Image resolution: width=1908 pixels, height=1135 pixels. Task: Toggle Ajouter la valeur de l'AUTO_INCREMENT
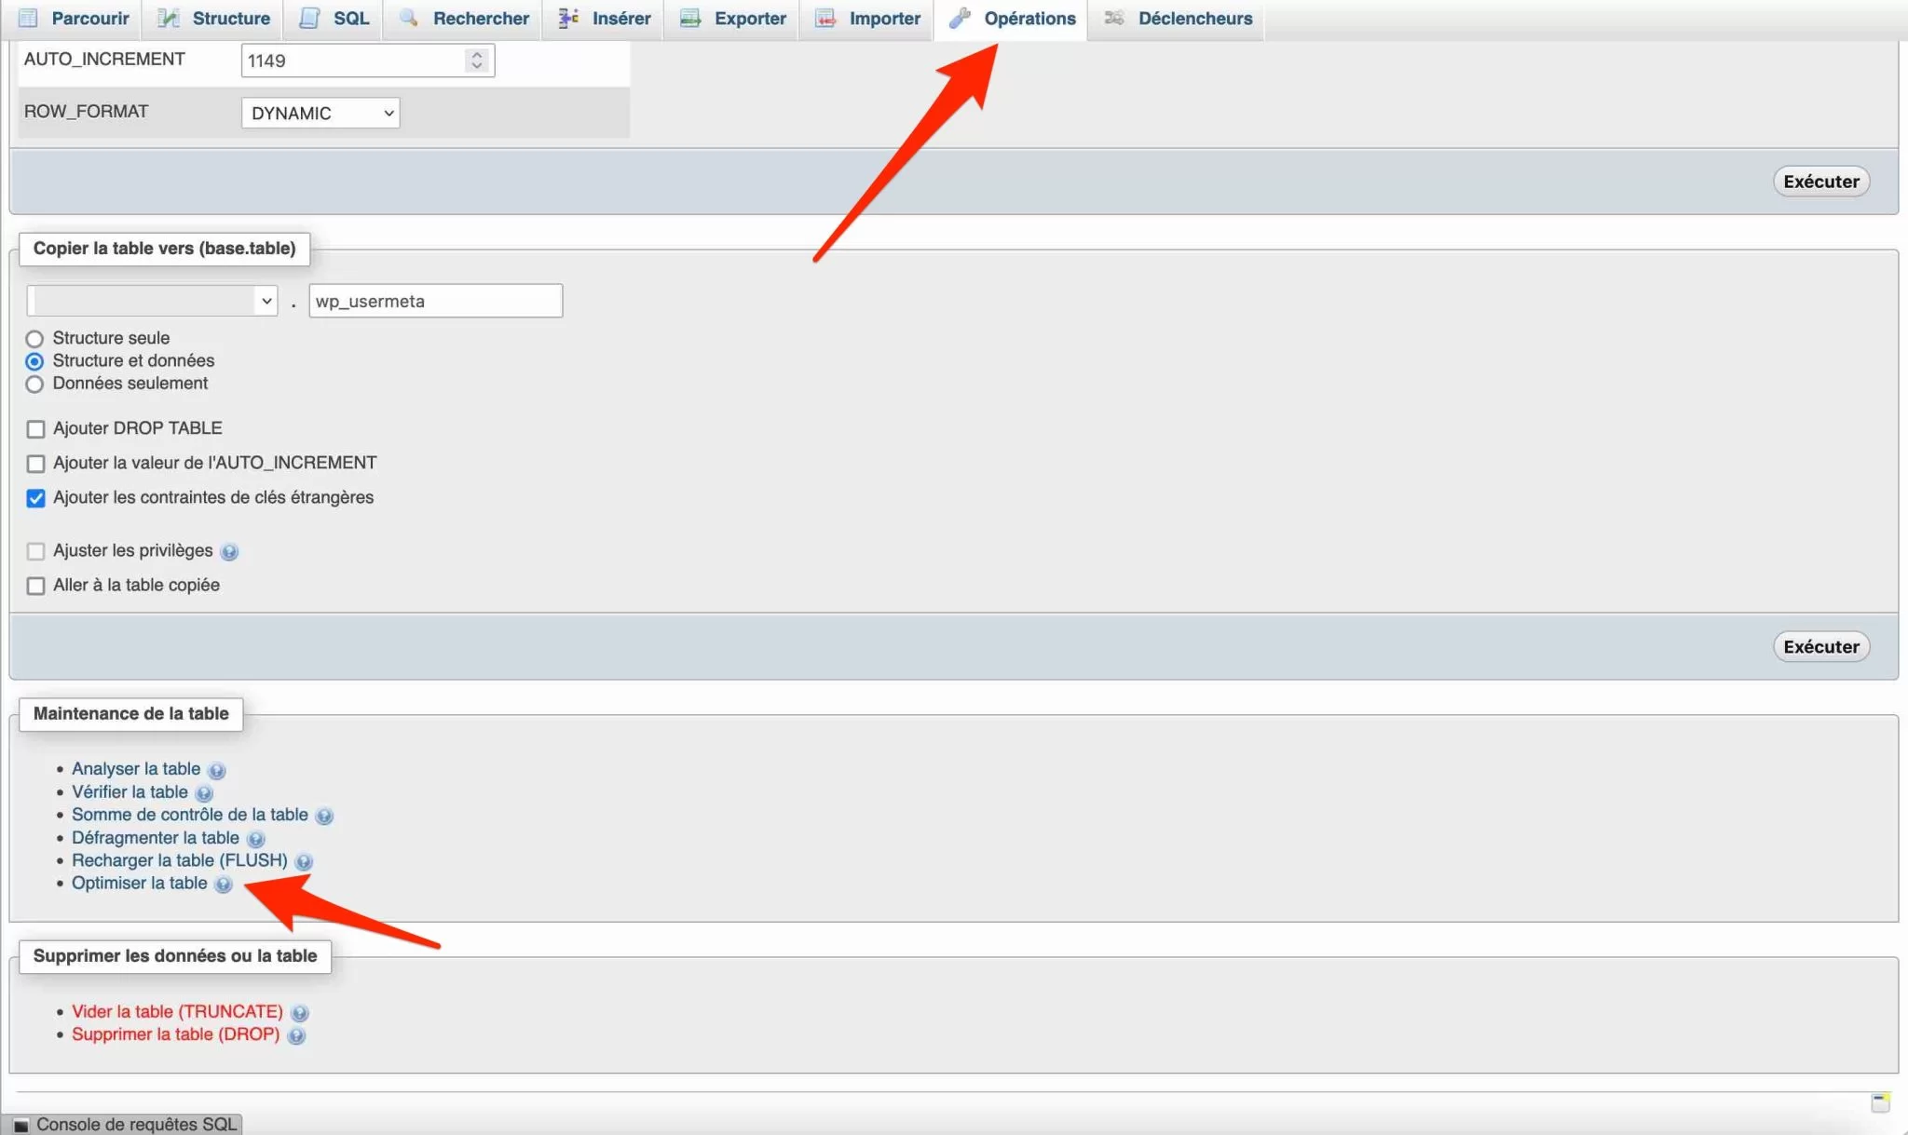pyautogui.click(x=35, y=464)
